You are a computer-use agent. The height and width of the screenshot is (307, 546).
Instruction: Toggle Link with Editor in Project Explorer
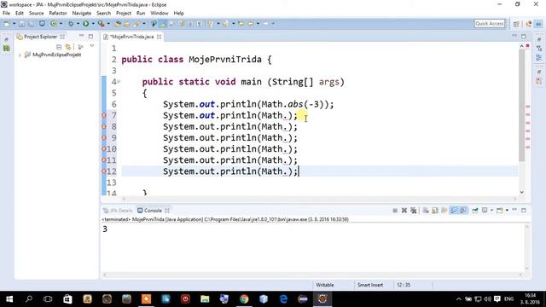point(68,47)
